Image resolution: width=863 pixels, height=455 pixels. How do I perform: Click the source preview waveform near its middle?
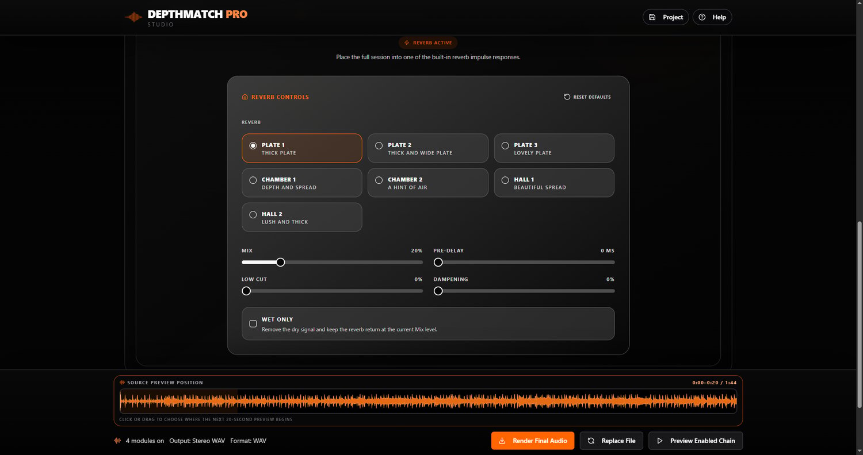428,401
